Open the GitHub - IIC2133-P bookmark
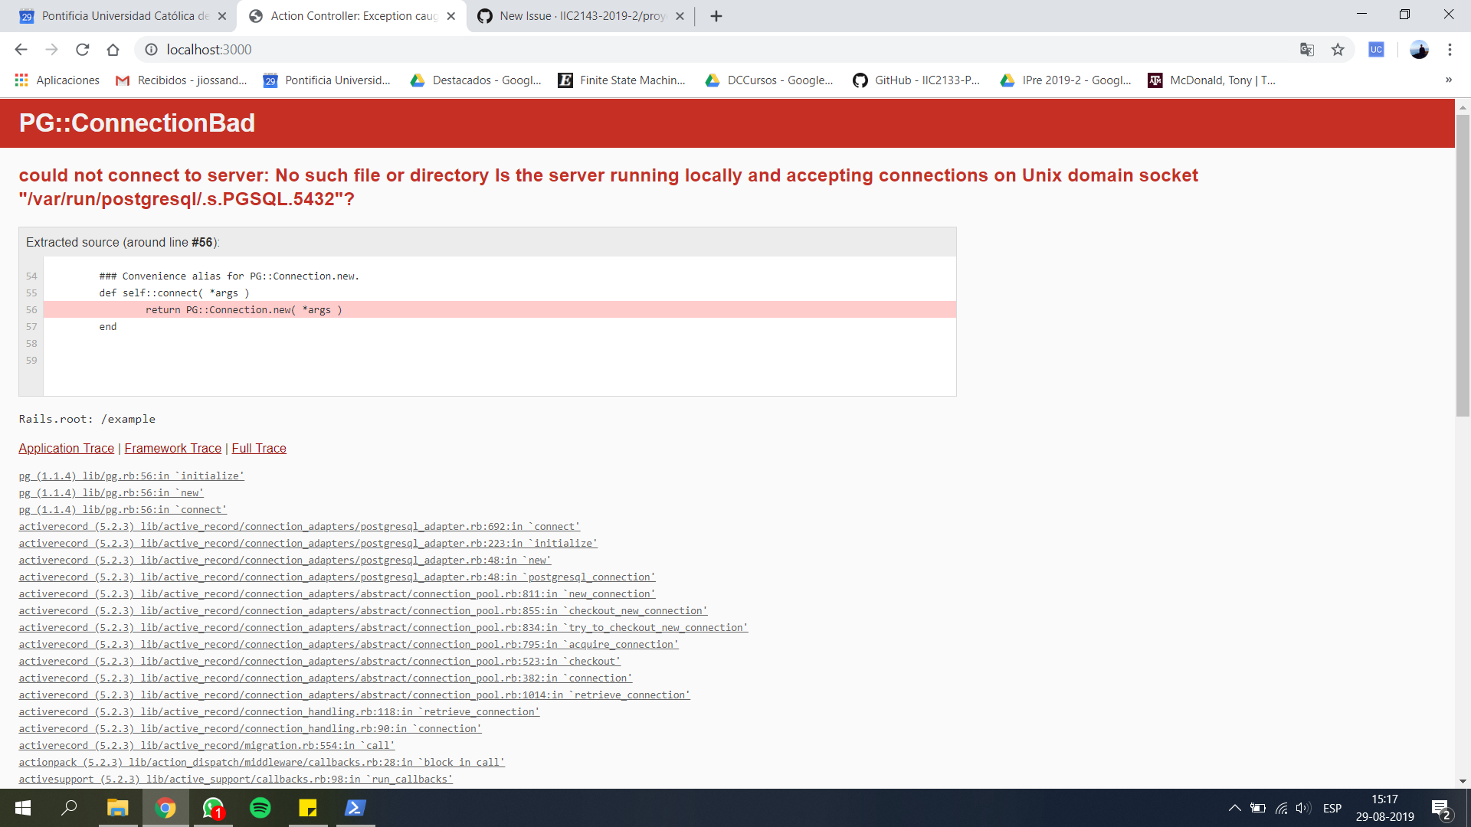Image resolution: width=1471 pixels, height=827 pixels. click(x=916, y=80)
